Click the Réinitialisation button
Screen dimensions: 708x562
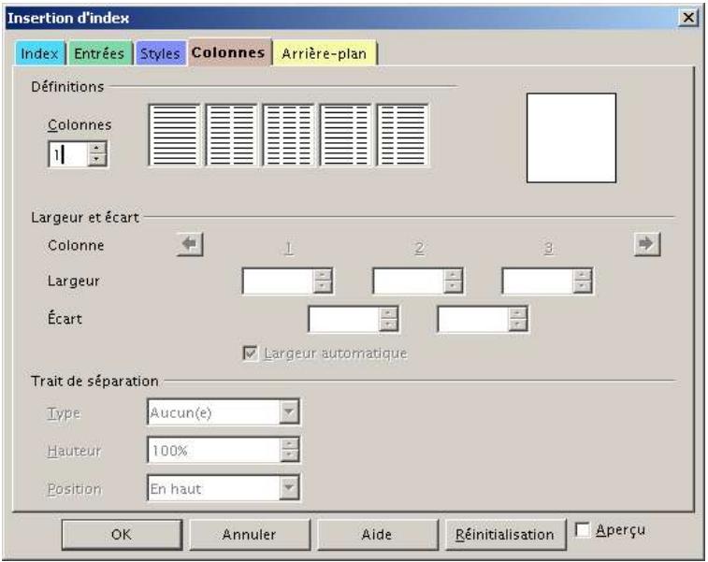505,535
